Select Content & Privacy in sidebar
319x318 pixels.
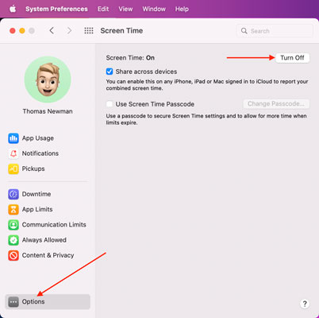[48, 256]
